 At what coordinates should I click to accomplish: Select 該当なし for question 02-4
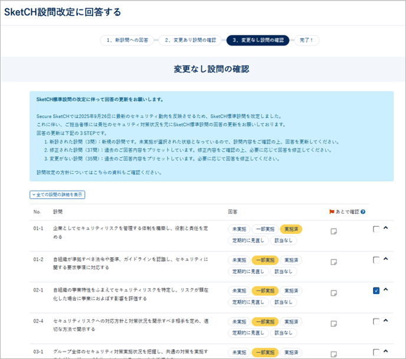pyautogui.click(x=283, y=333)
